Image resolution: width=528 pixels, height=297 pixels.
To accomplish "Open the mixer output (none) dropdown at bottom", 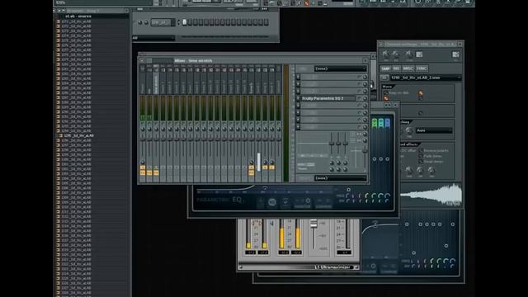I will click(x=340, y=178).
